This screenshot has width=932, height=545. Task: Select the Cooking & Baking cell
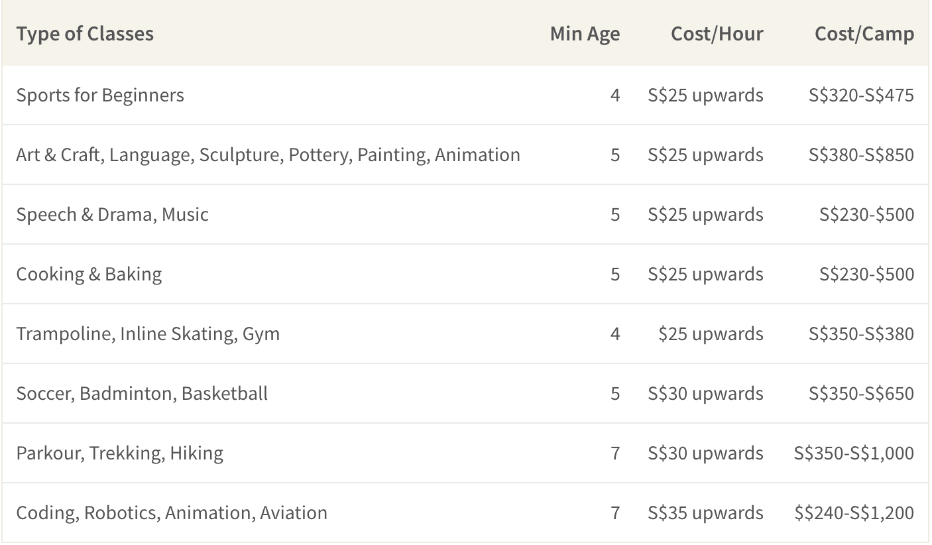[x=89, y=274]
